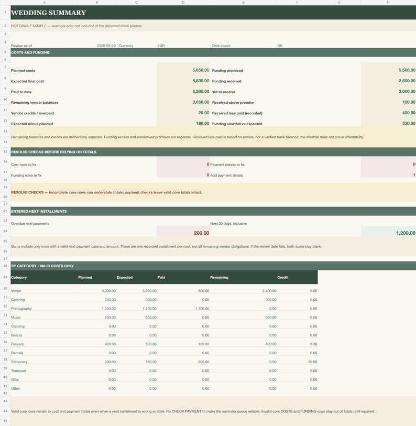Image resolution: width=416 pixels, height=426 pixels.
Task: Click the Funding promised value 5,500.00
Action: [x=407, y=70]
